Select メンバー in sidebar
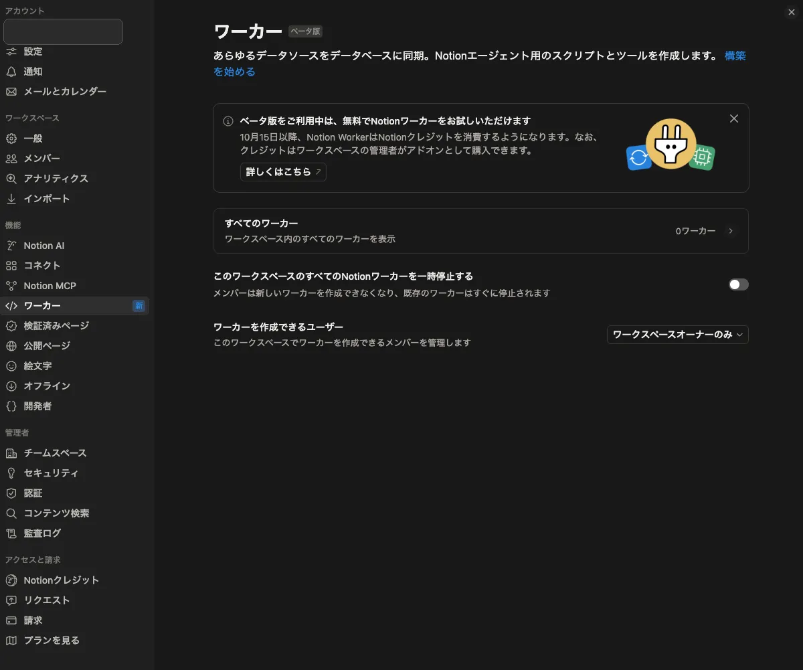Viewport: 803px width, 670px height. tap(74, 159)
